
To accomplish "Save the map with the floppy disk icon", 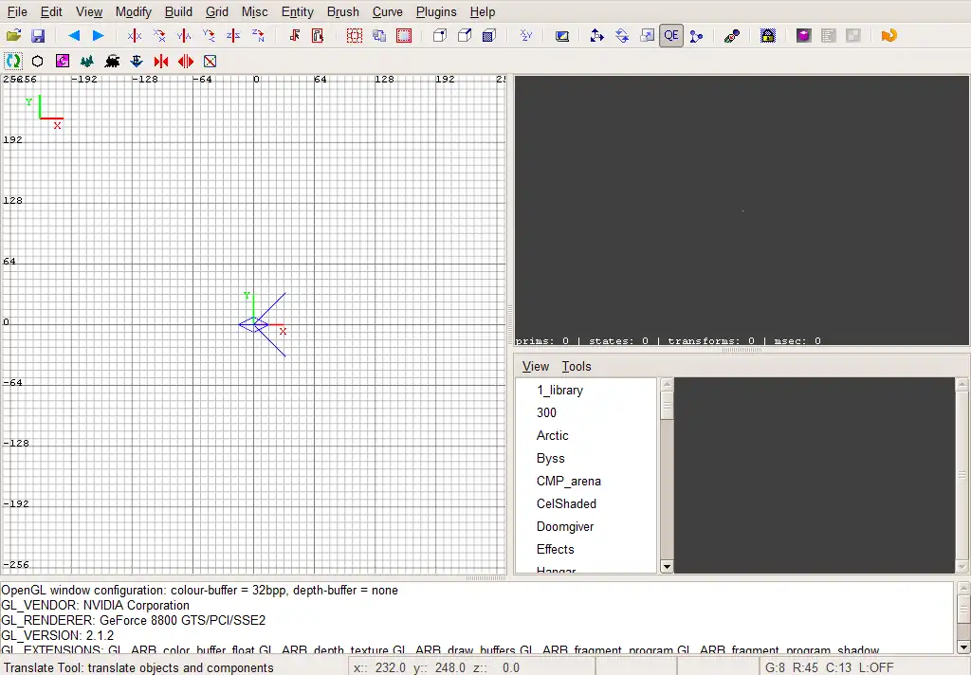I will [x=38, y=36].
